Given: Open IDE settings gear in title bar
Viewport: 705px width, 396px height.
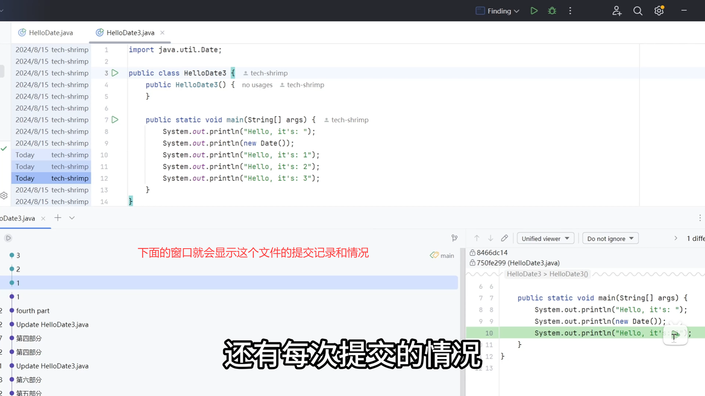Looking at the screenshot, I should 659,11.
